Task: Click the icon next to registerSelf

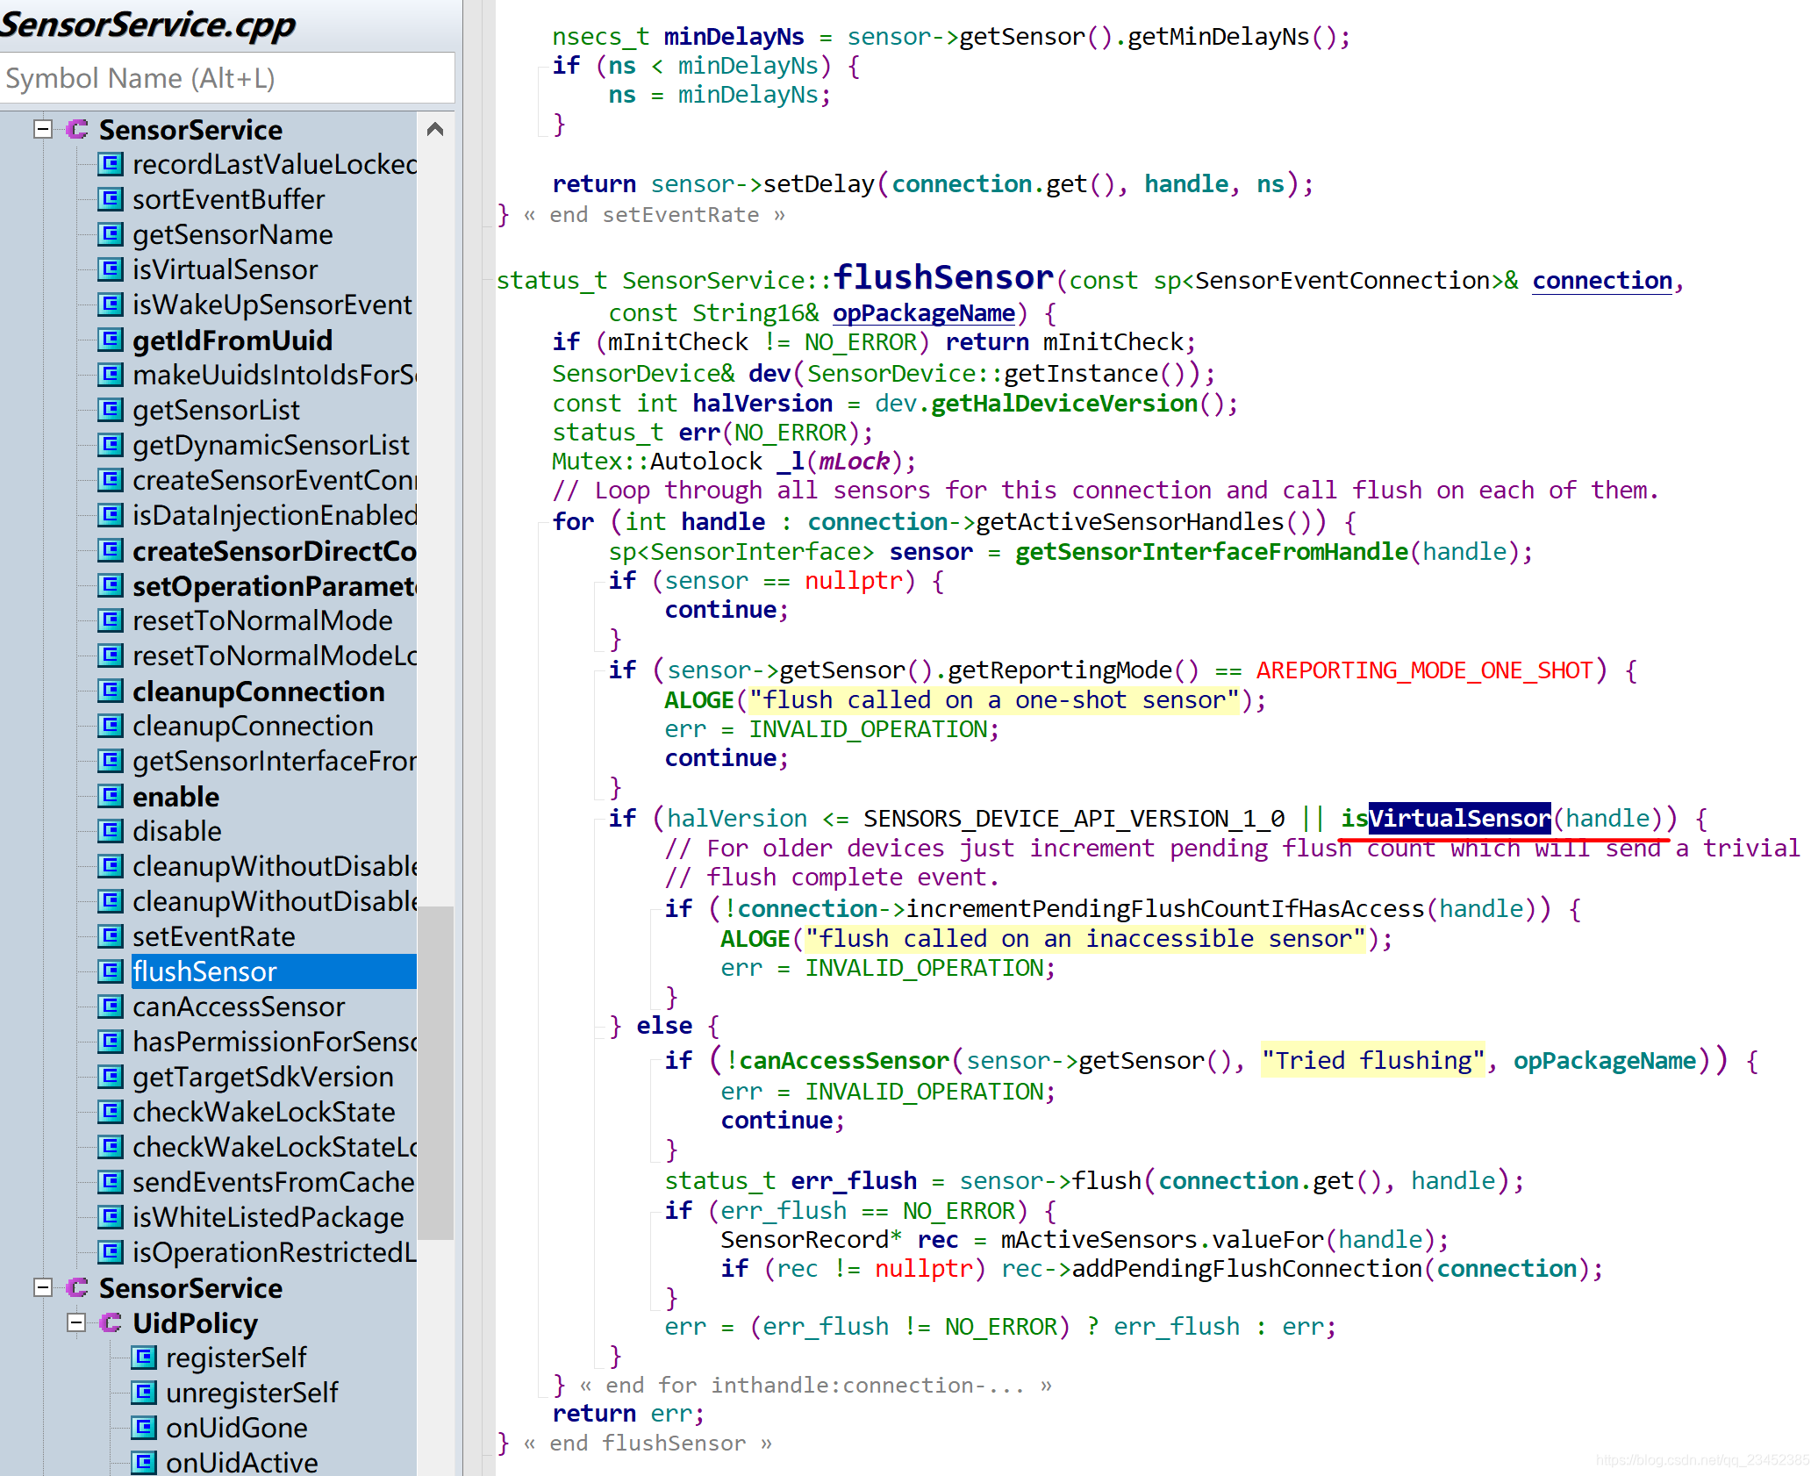Action: pos(144,1358)
